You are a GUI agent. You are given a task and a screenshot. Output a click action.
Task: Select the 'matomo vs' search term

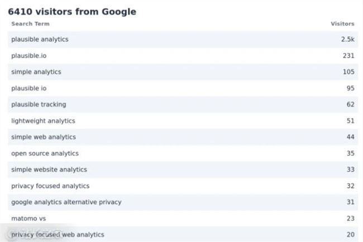coord(28,219)
